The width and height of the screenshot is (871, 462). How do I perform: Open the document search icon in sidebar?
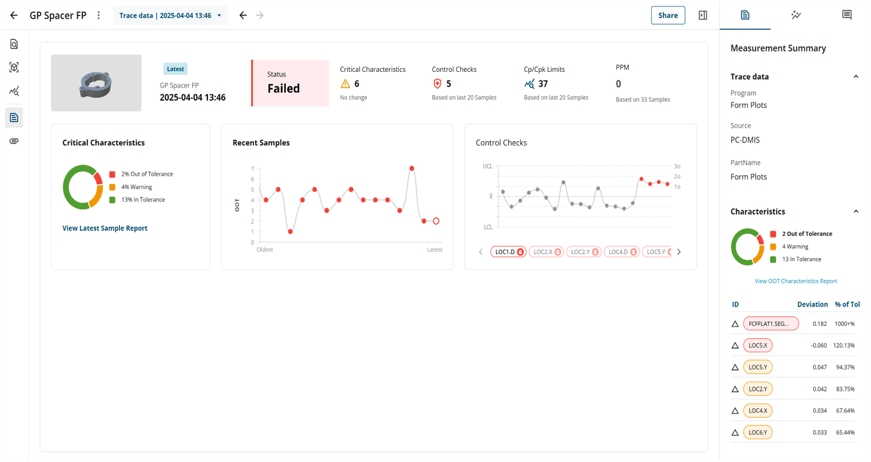pyautogui.click(x=14, y=44)
